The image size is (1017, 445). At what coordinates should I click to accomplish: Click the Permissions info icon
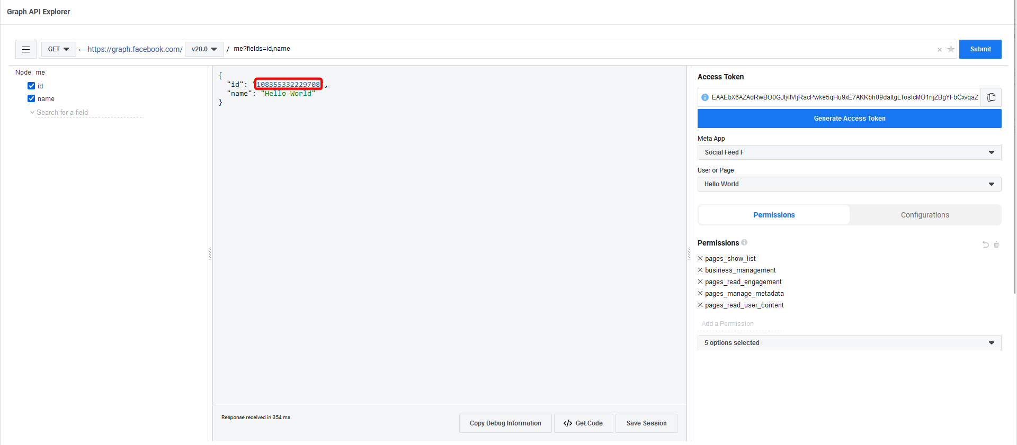[x=744, y=243]
